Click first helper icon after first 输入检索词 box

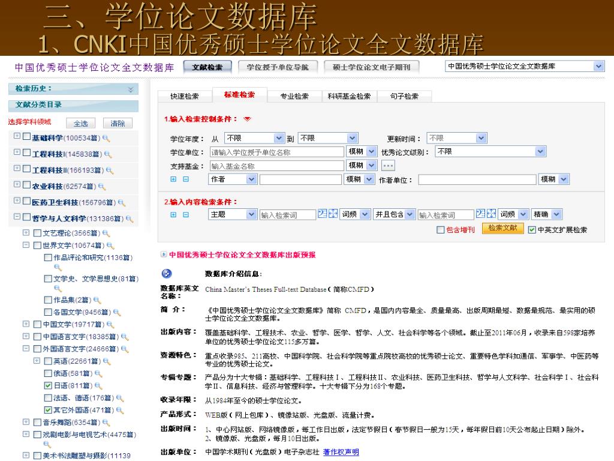point(322,214)
